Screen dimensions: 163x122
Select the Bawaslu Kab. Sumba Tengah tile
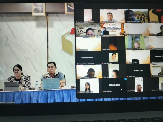click(x=137, y=29)
